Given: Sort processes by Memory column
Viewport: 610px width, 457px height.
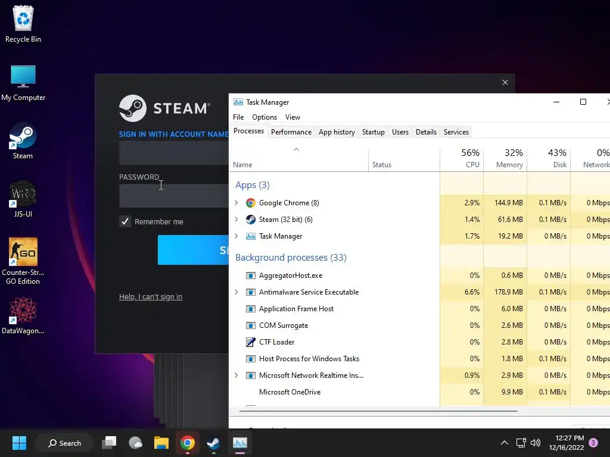Looking at the screenshot, I should [505, 158].
